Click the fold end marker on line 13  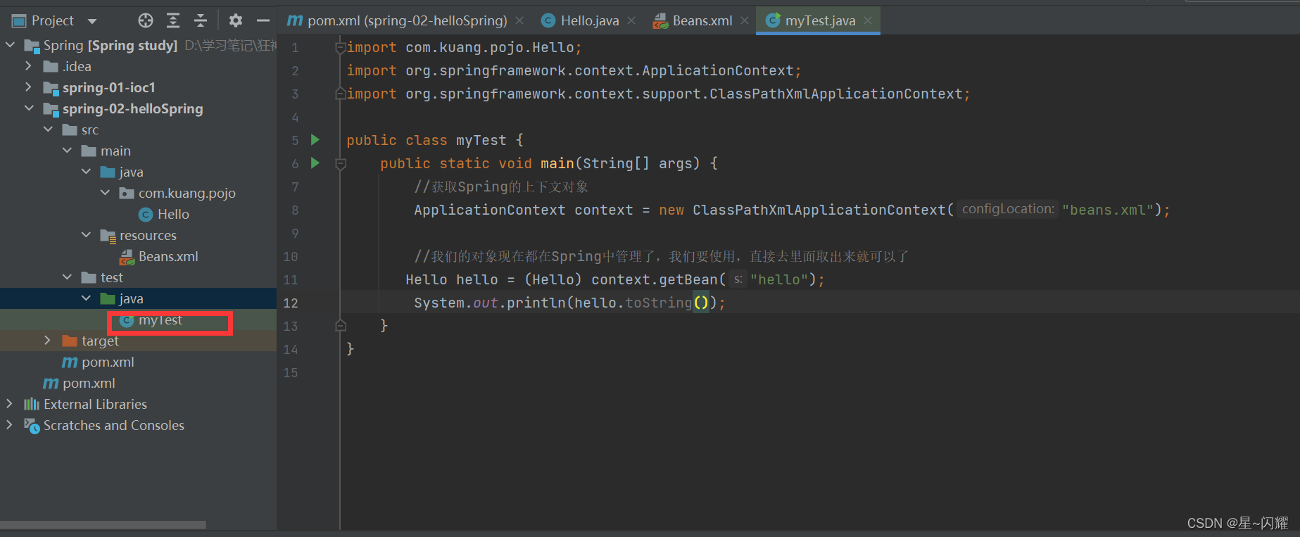click(x=341, y=325)
